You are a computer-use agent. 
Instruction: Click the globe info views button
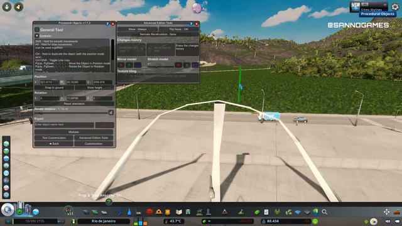coord(8,210)
